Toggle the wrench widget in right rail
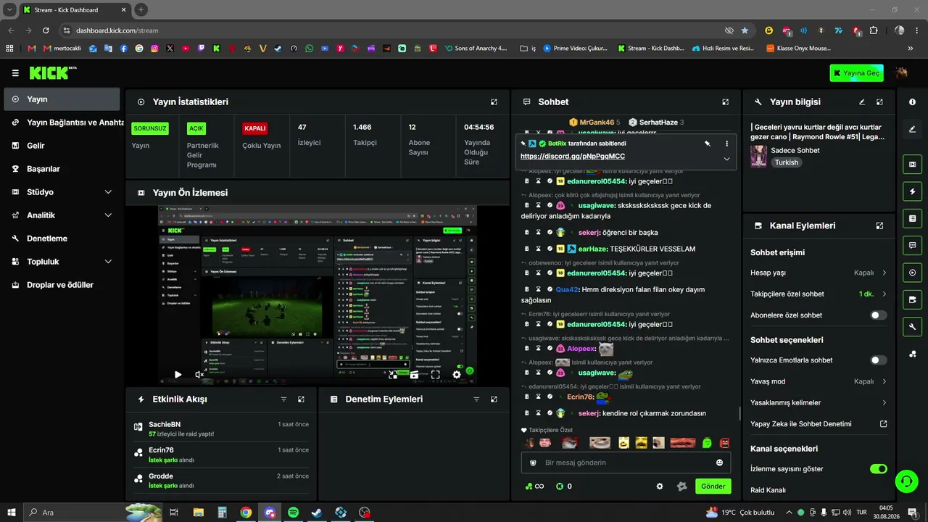This screenshot has width=928, height=522. [x=912, y=327]
